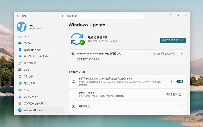The image size is (203, 127).
Task: Click the pause icon in 更新の一時停止 row
Action: pyautogui.click(x=73, y=94)
